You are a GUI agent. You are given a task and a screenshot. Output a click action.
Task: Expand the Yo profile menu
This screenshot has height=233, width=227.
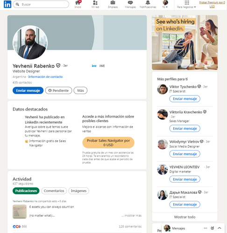pos(165,4)
